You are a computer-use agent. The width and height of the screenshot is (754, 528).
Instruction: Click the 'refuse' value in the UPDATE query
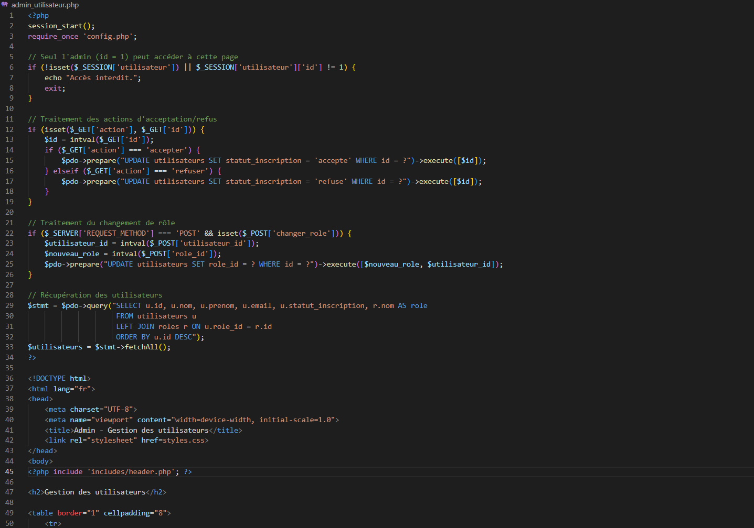pos(331,182)
